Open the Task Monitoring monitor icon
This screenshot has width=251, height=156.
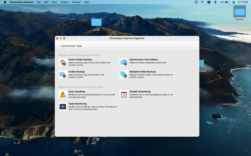click(62, 106)
